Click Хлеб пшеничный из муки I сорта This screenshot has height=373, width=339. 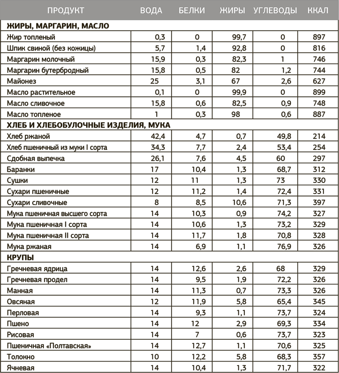(57, 147)
